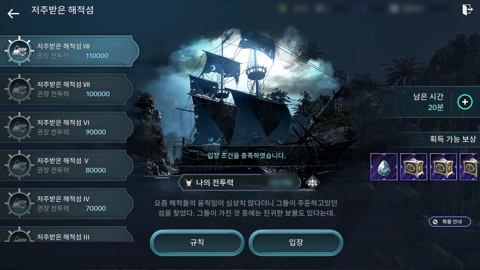Select the gem reward thumbnail
Viewport: 480px width, 270px height.
coord(384,167)
